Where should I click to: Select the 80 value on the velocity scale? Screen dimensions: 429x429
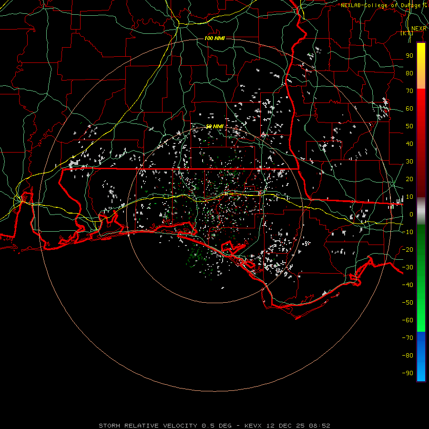pos(409,73)
